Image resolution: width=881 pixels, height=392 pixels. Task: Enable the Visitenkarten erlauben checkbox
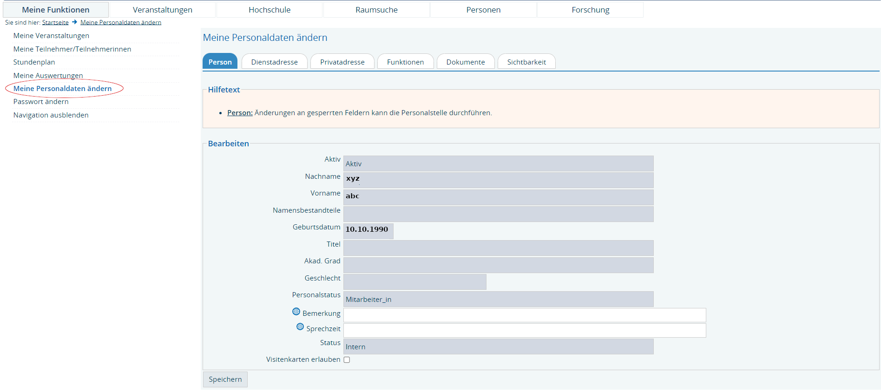347,360
